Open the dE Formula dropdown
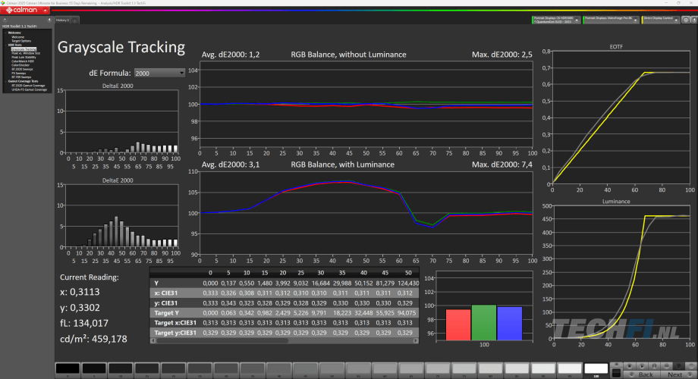The width and height of the screenshot is (698, 379). 159,73
